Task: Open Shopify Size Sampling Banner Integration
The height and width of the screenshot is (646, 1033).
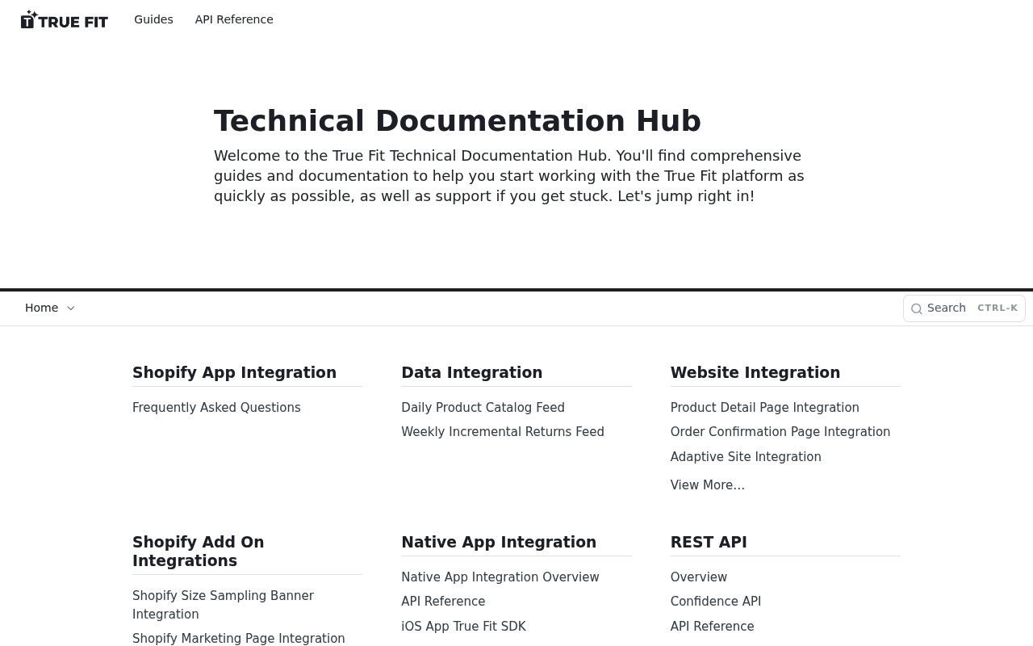Action: [x=223, y=605]
